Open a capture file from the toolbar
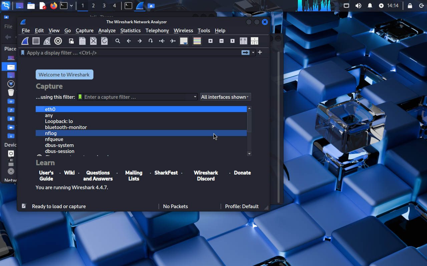Image resolution: width=427 pixels, height=266 pixels. pos(71,41)
